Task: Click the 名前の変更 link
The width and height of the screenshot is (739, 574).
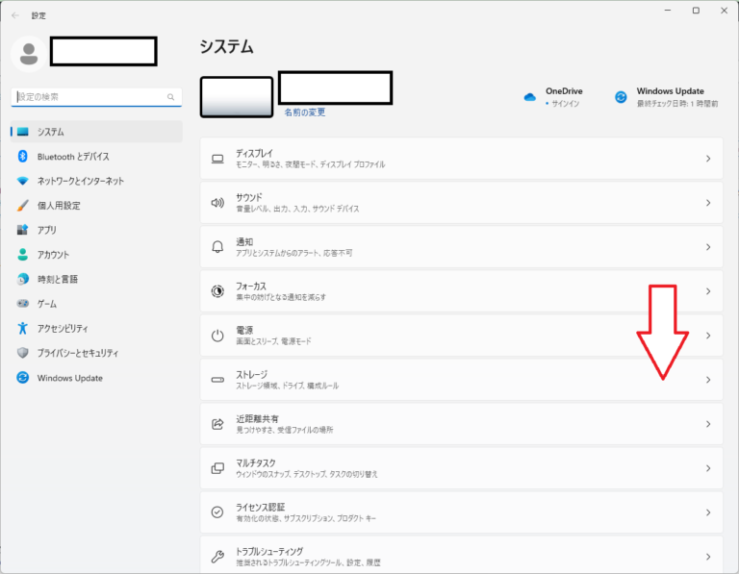Action: point(304,112)
